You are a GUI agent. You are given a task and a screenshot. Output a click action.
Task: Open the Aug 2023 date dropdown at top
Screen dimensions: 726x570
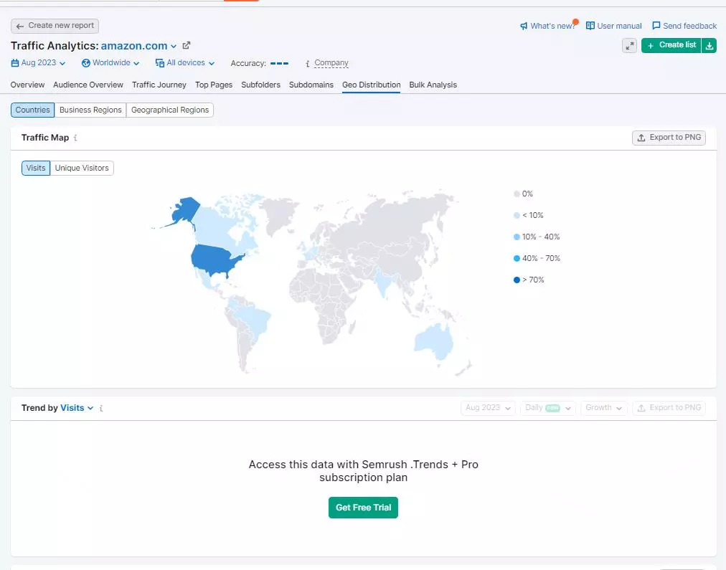39,63
